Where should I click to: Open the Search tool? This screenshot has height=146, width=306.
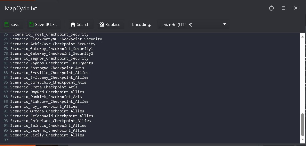(x=80, y=24)
